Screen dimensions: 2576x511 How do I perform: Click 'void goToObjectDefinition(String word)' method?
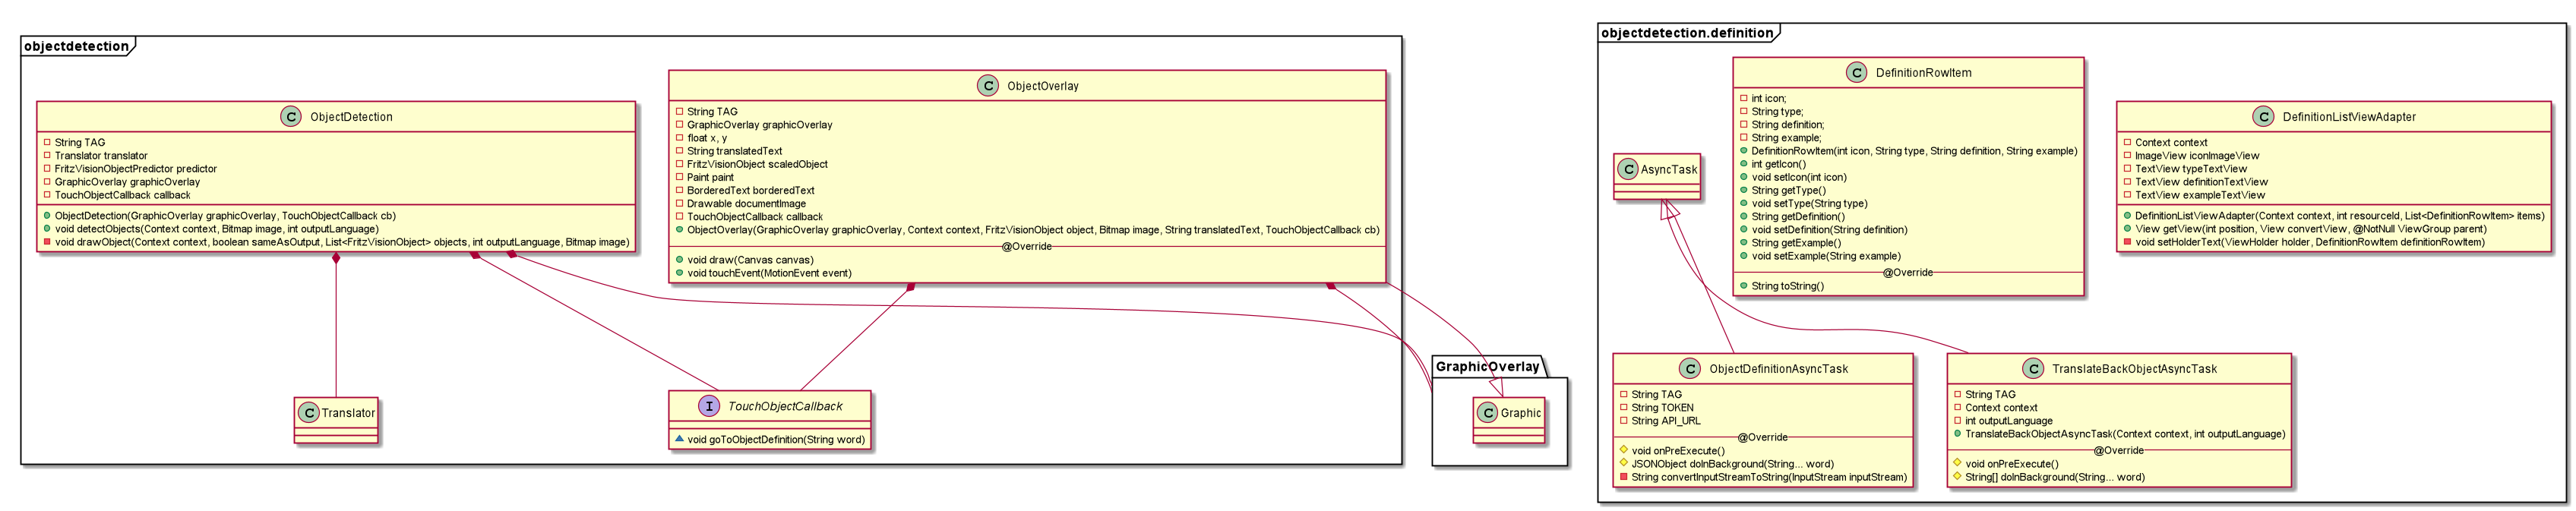pyautogui.click(x=776, y=440)
